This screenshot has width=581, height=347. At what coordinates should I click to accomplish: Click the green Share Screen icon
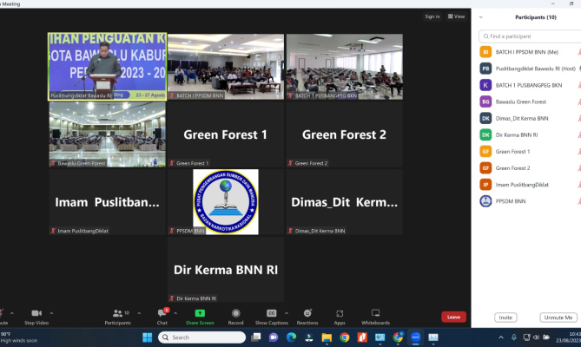[200, 313]
